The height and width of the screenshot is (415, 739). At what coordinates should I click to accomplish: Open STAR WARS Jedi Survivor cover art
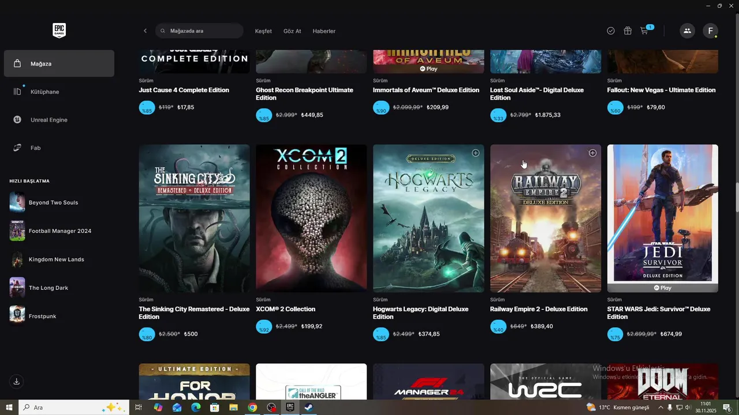663,218
